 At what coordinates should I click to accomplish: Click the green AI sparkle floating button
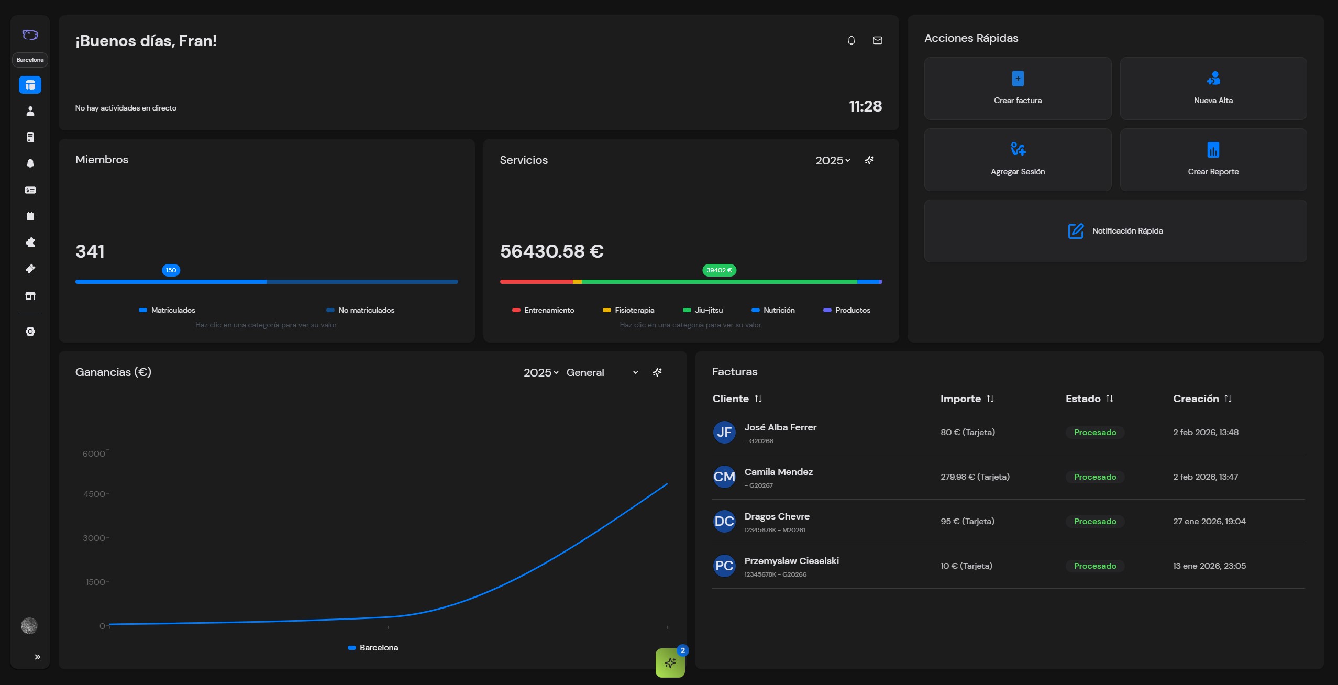point(670,663)
